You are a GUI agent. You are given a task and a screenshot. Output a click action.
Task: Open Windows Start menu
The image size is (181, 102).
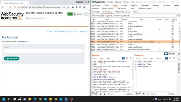pyautogui.click(x=4, y=99)
